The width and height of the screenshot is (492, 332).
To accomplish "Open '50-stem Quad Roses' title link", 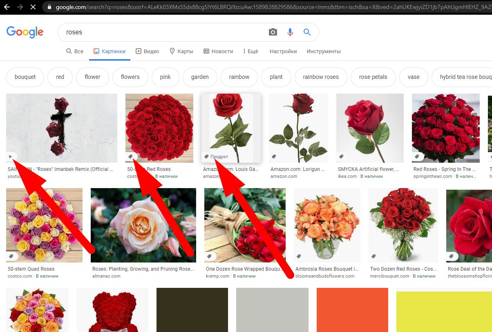I will click(31, 269).
